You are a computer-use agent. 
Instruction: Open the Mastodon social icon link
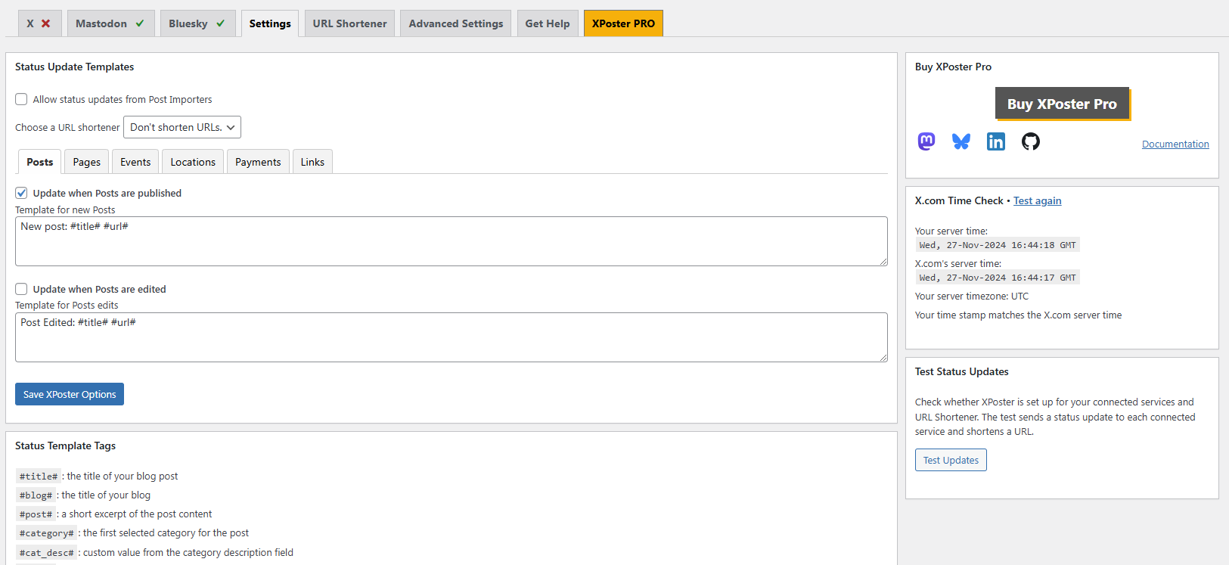926,141
